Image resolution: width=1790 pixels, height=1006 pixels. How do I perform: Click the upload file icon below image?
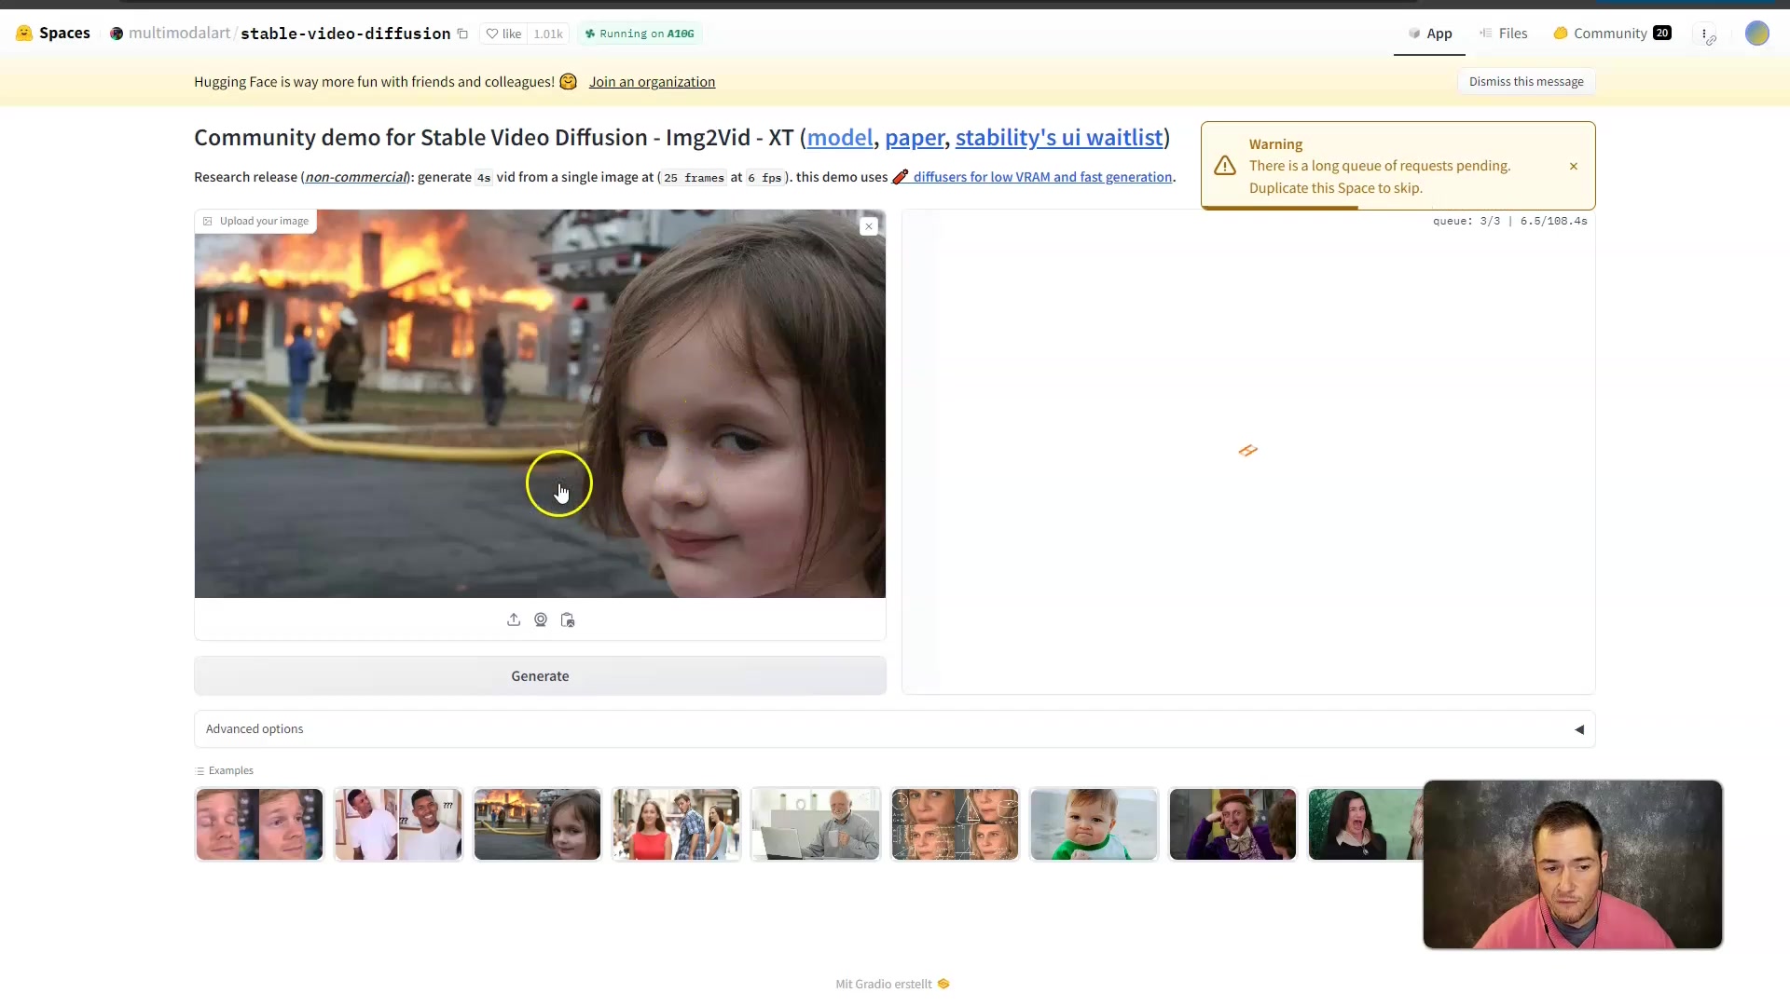[x=514, y=620]
